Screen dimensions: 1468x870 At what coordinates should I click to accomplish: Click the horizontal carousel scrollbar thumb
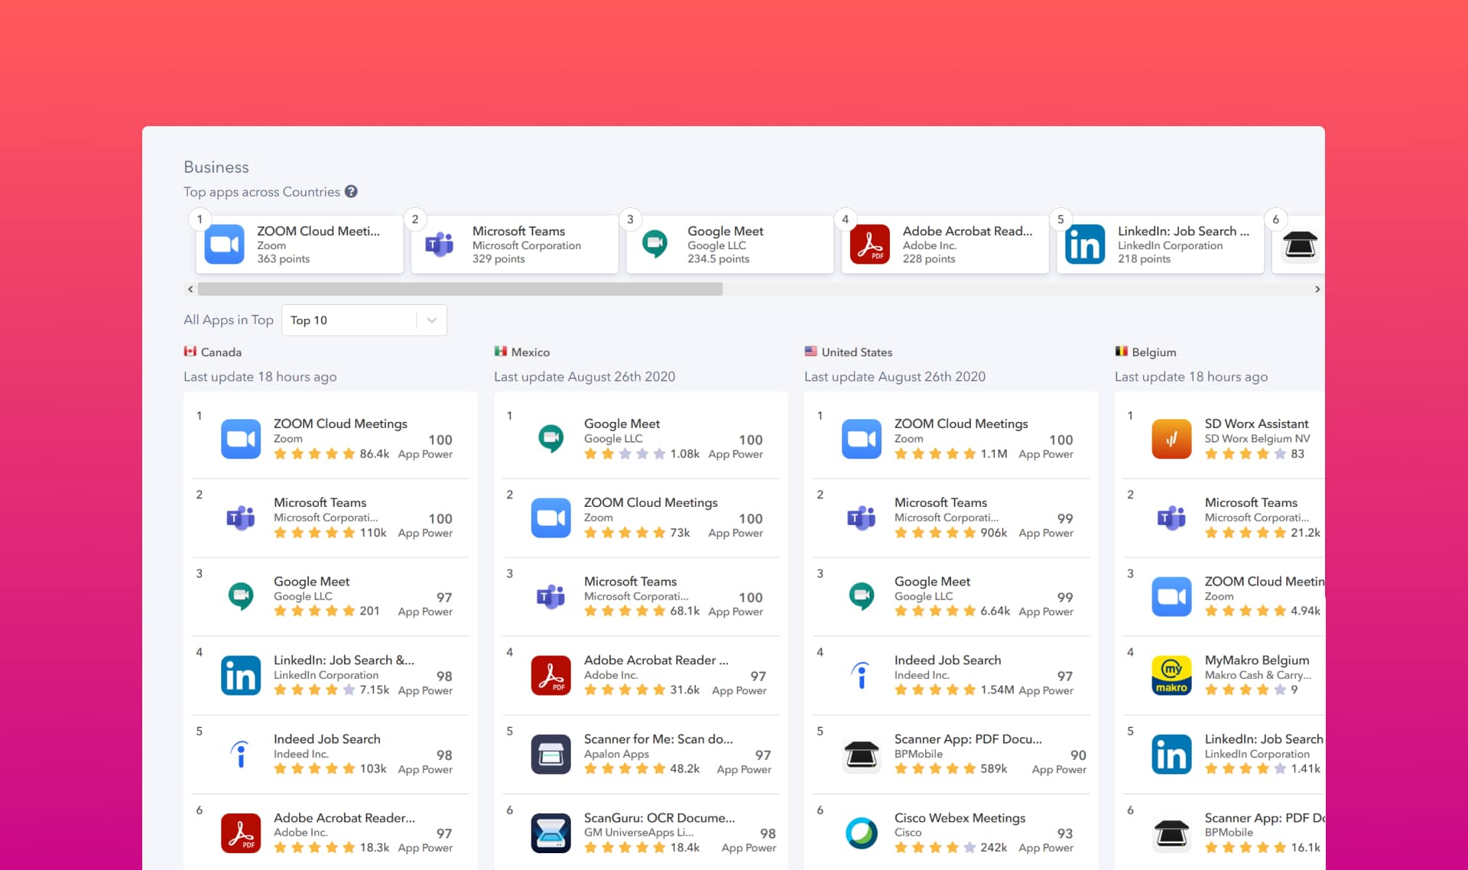click(460, 289)
